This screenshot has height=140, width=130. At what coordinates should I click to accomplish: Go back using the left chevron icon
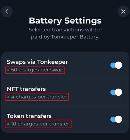pos(7,11)
